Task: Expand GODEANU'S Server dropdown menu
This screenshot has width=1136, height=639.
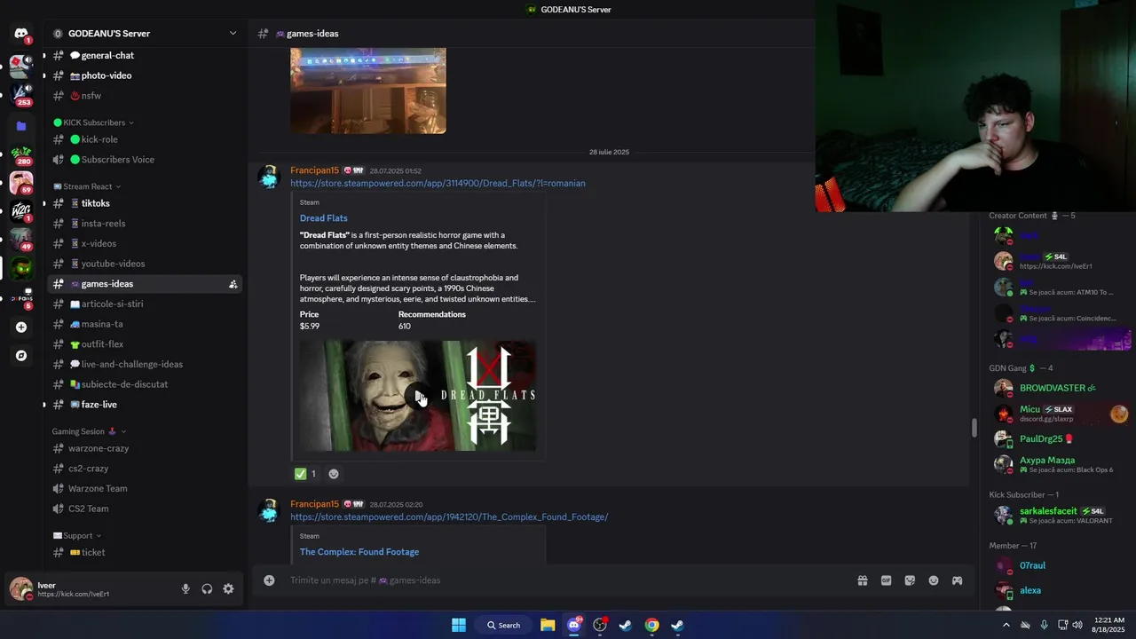Action: pos(233,34)
